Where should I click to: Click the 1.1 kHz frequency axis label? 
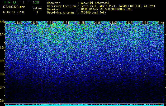point(2,34)
